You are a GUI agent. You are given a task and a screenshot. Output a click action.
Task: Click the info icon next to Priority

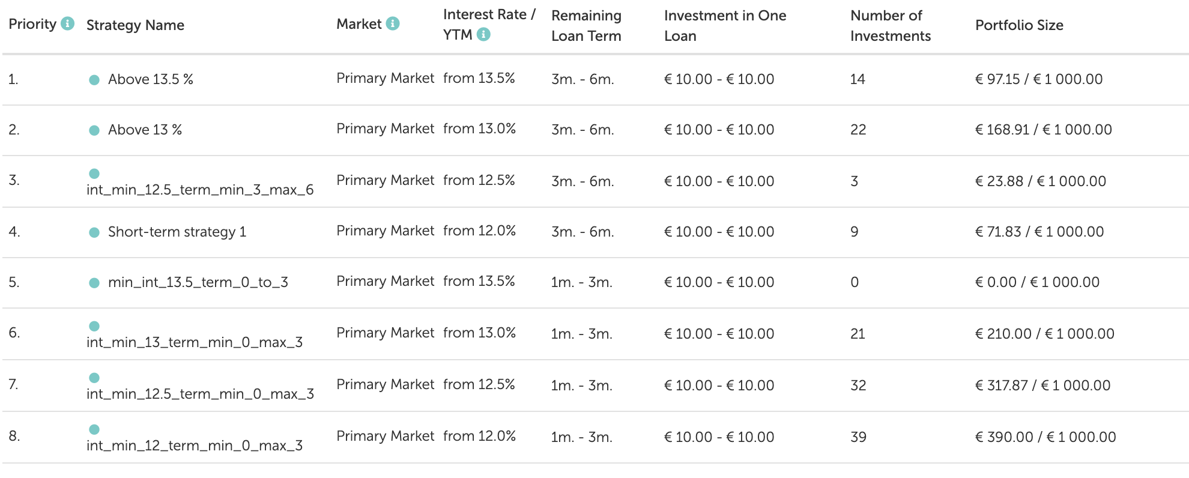coord(68,23)
